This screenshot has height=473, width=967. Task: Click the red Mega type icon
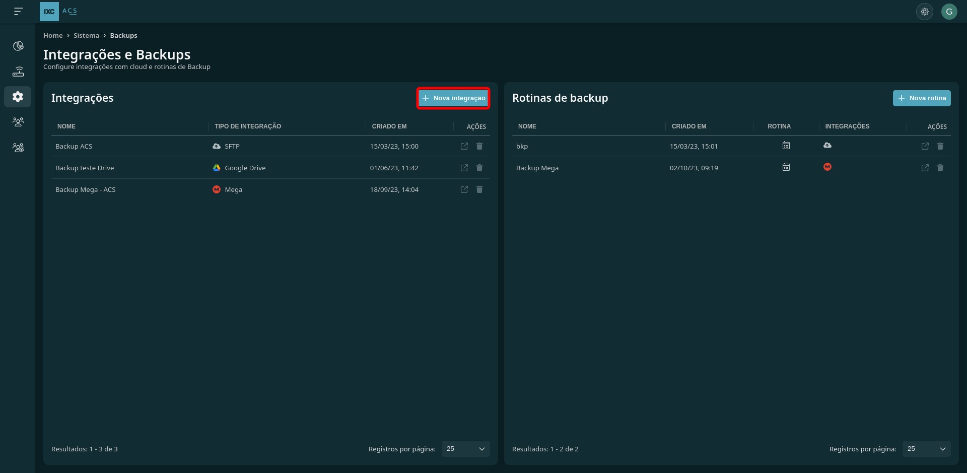pyautogui.click(x=217, y=189)
